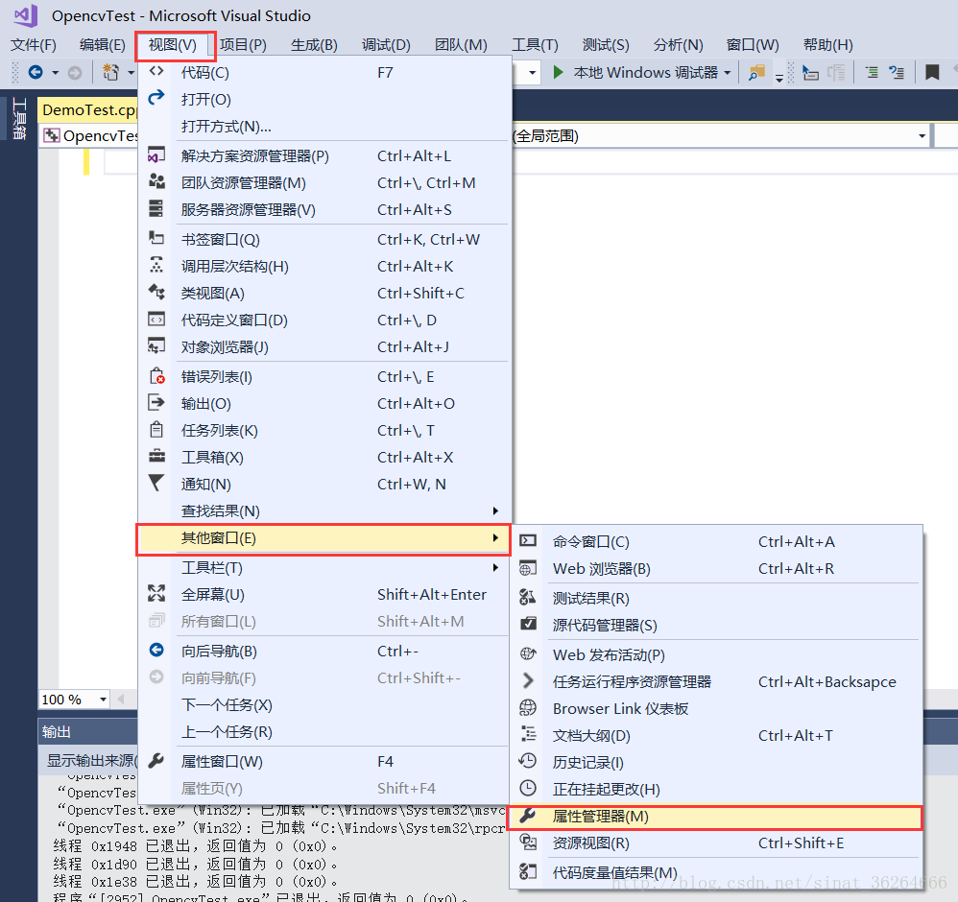This screenshot has width=958, height=902.
Task: Select 属性管理器(M) in the submenu
Action: (716, 817)
